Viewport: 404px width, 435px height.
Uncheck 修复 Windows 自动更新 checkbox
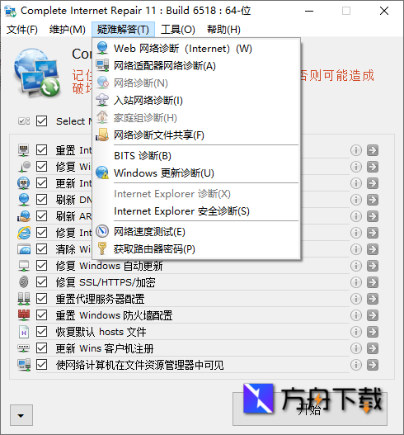click(x=41, y=266)
